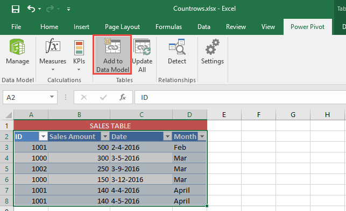Click the ID cell 1002
346x211 pixels.
(31, 169)
